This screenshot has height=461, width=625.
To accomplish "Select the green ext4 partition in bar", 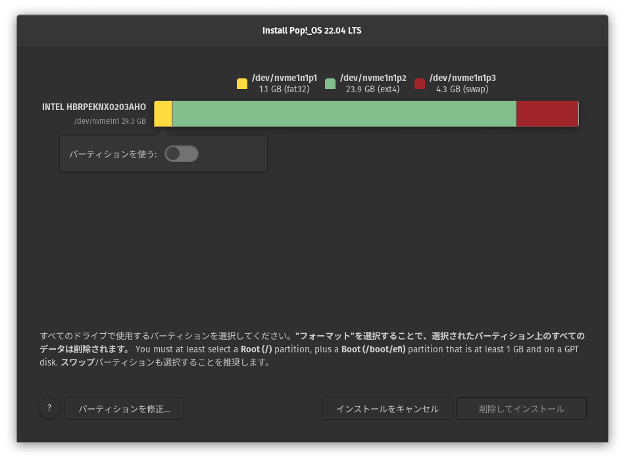I will pos(344,114).
